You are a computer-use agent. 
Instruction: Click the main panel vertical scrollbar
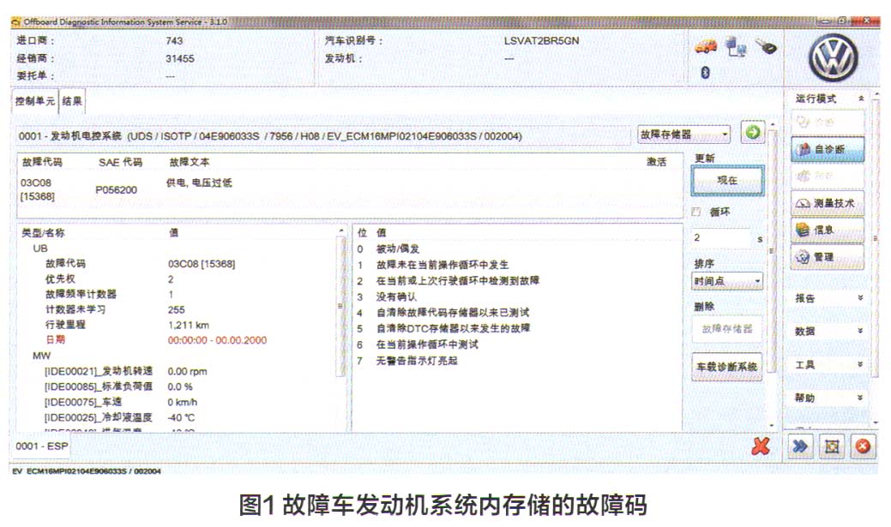pyautogui.click(x=771, y=250)
